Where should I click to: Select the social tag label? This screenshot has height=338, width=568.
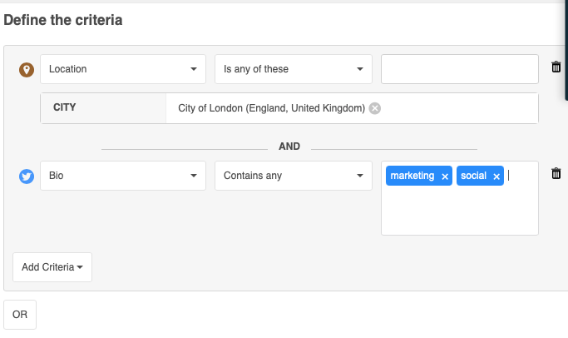473,176
